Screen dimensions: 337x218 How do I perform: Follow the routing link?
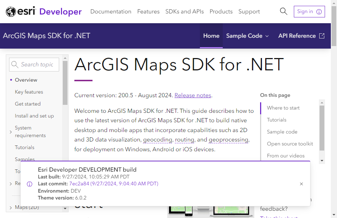185,140
